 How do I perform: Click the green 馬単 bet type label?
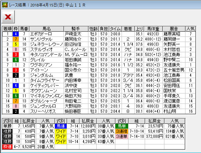122,126
